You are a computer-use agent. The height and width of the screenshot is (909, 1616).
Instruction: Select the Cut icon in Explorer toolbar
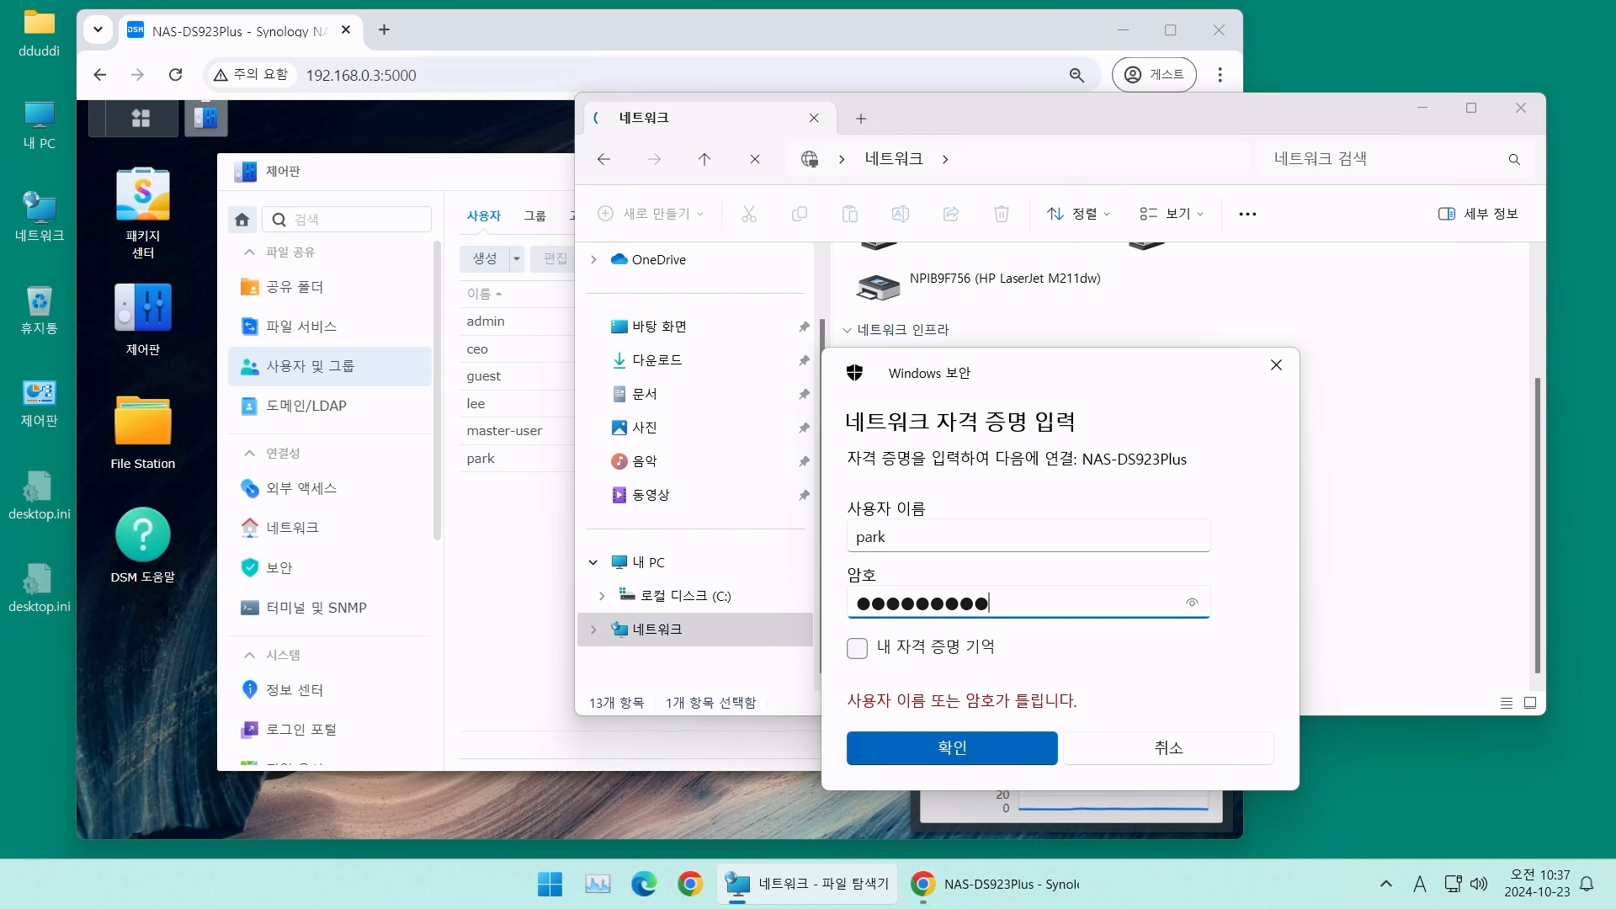point(748,214)
